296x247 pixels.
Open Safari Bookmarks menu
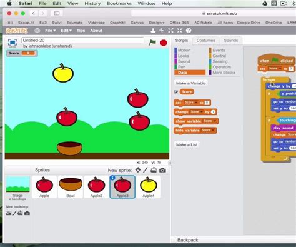tap(119, 4)
